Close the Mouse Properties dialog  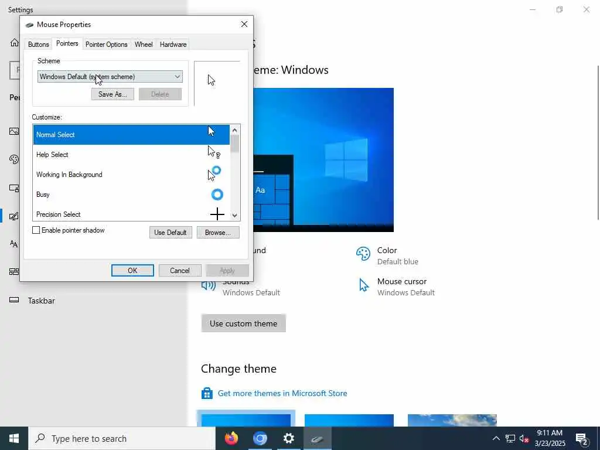tap(244, 24)
